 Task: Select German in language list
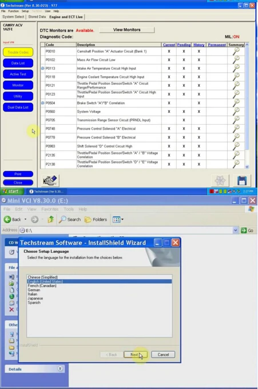pyautogui.click(x=99, y=290)
